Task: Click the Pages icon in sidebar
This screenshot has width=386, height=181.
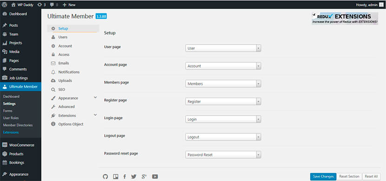Action: (x=5, y=60)
